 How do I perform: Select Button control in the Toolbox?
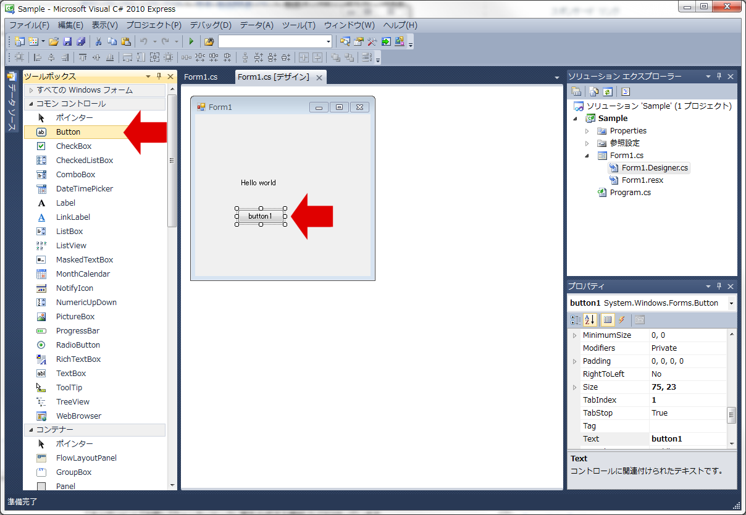pos(94,132)
